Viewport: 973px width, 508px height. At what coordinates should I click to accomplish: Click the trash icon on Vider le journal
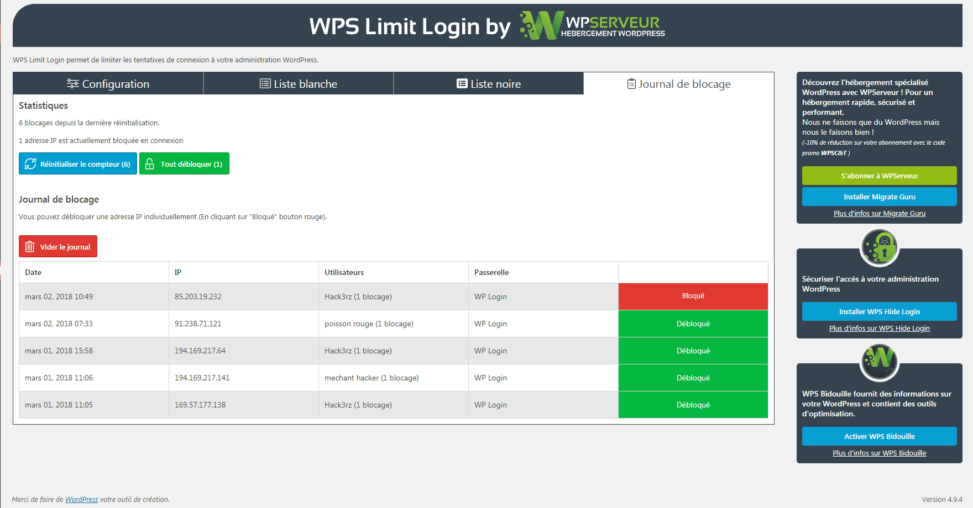coord(30,247)
